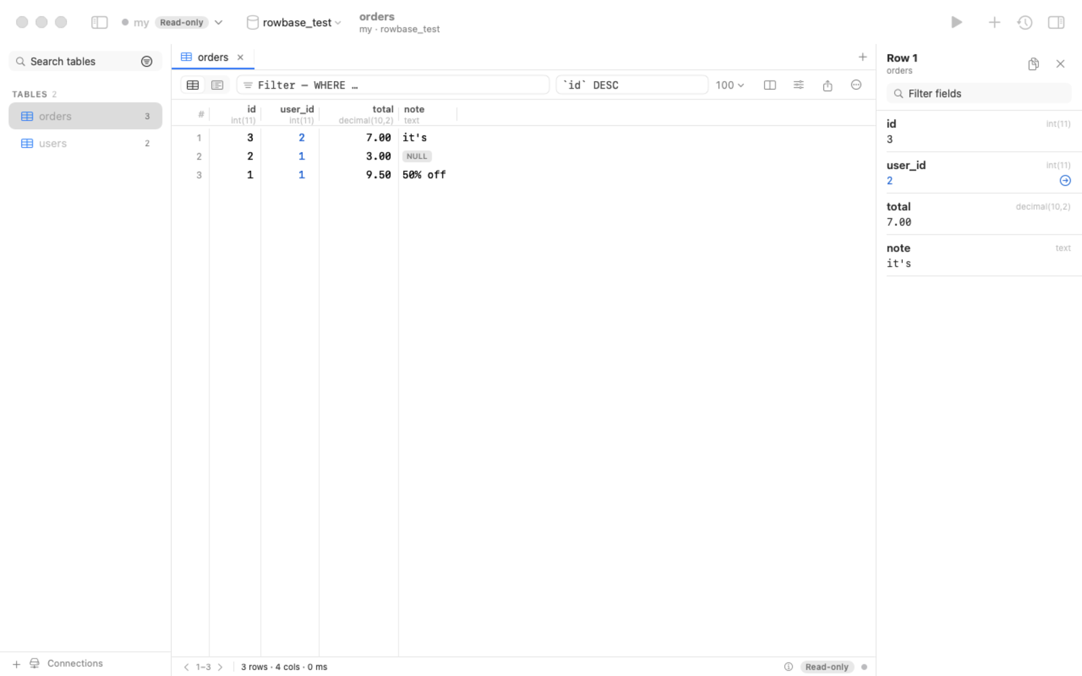This screenshot has height=676, width=1082.
Task: Copy row with the clipboard icon
Action: pyautogui.click(x=1033, y=64)
